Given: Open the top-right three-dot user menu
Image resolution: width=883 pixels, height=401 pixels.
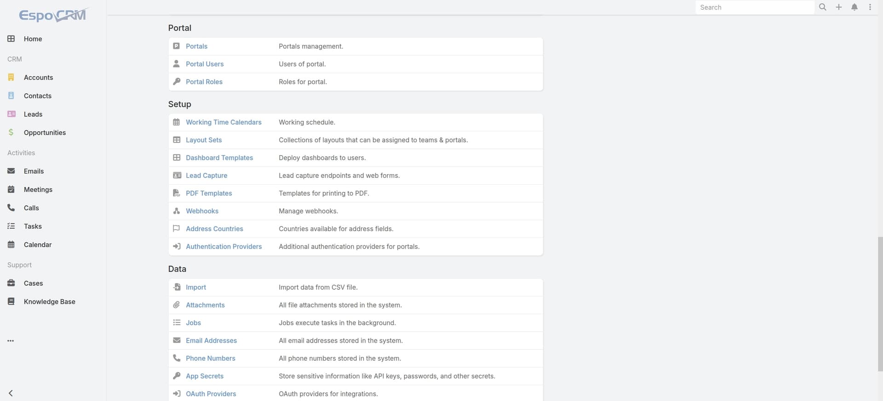Looking at the screenshot, I should 870,7.
